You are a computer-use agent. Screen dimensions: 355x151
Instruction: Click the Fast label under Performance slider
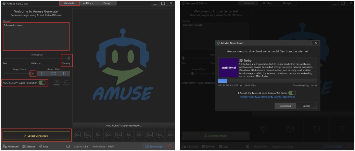5,63
